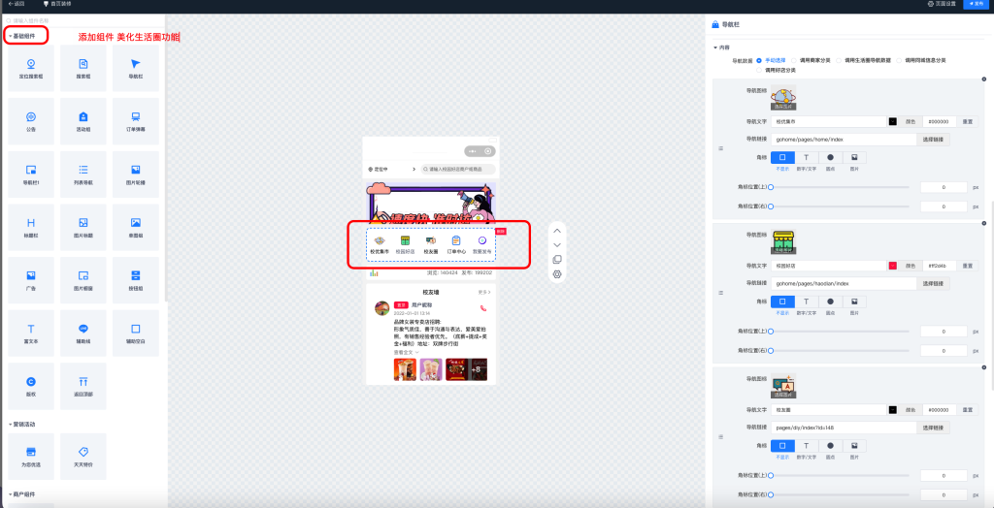994x508 pixels.
Task: Collapse the 内容 section in properties
Action: [721, 47]
